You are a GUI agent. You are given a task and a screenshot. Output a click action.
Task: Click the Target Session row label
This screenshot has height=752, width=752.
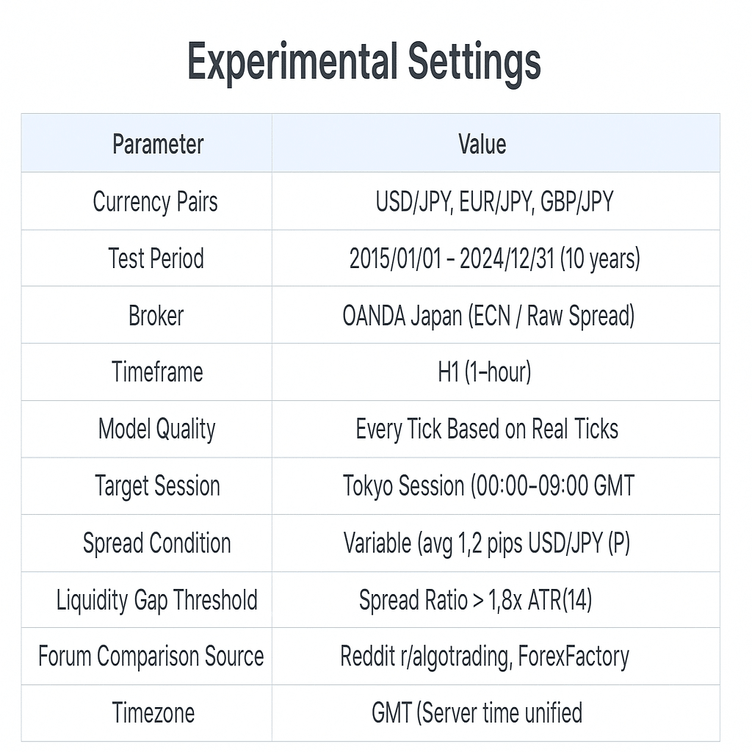click(157, 486)
